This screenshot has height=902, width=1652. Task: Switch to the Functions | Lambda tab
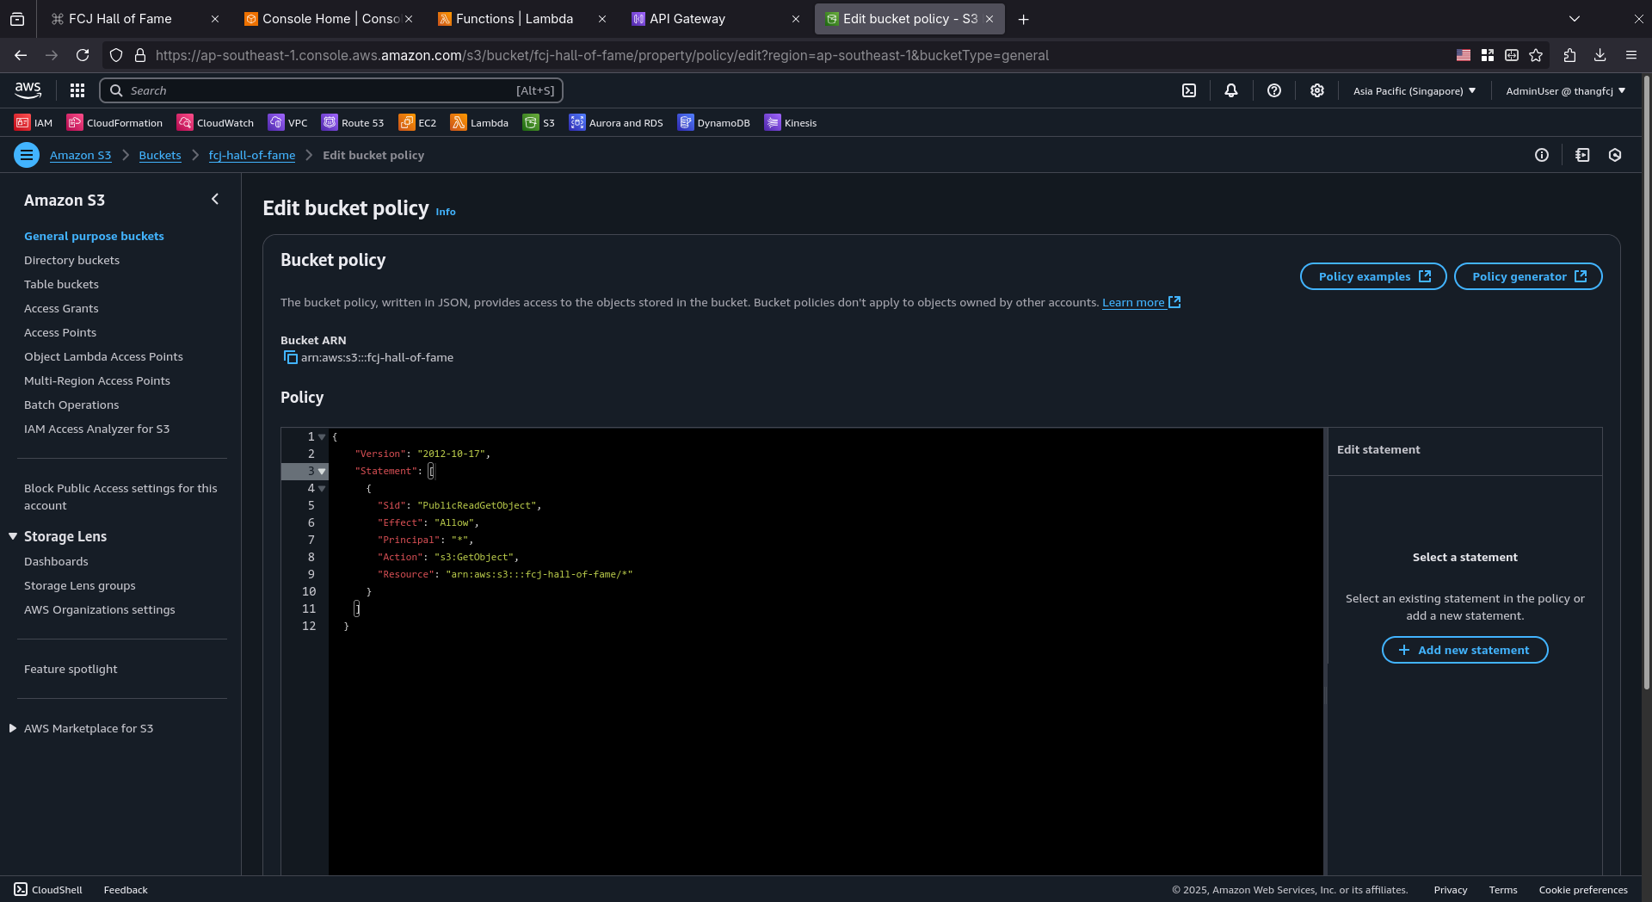pyautogui.click(x=521, y=19)
